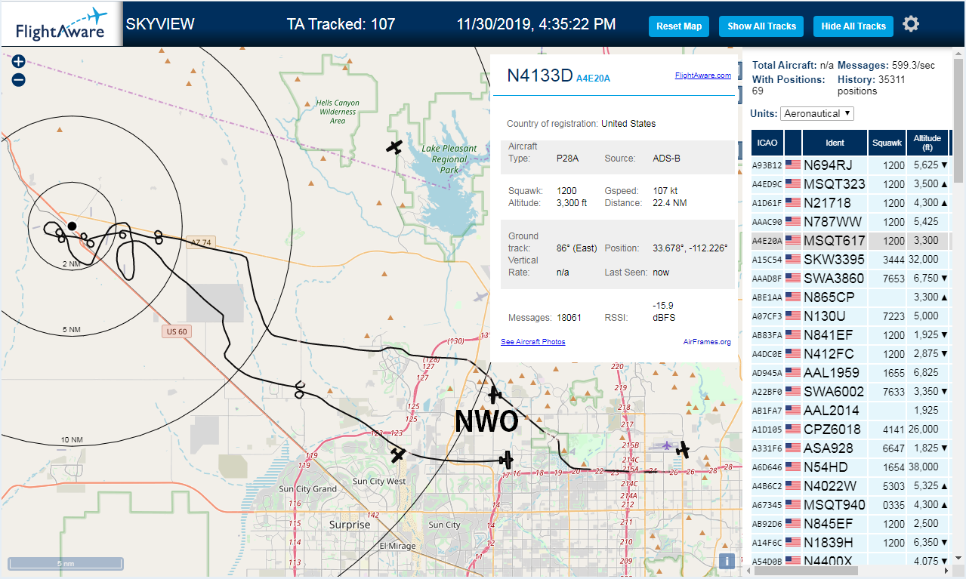
Task: Click the Reset Map button
Action: coord(679,26)
